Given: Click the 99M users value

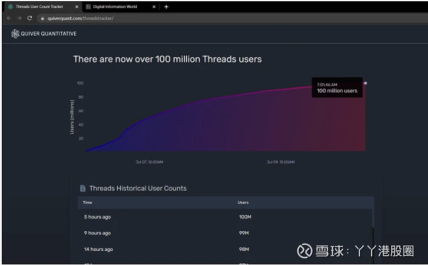Looking at the screenshot, I should [x=244, y=233].
